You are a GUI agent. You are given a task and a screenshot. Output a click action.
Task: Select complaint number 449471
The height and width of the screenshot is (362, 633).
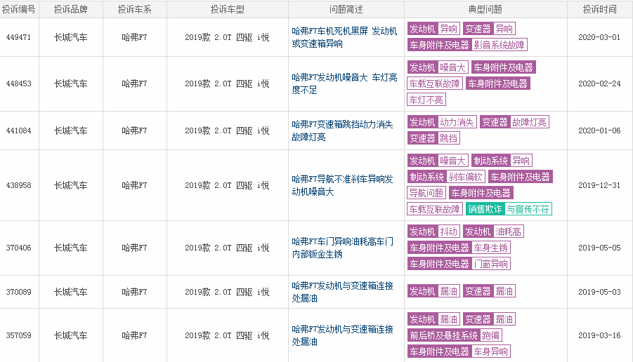(x=18, y=37)
